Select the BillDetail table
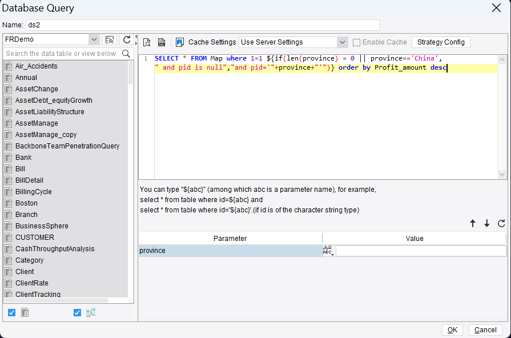The width and height of the screenshot is (511, 338). pos(29,180)
